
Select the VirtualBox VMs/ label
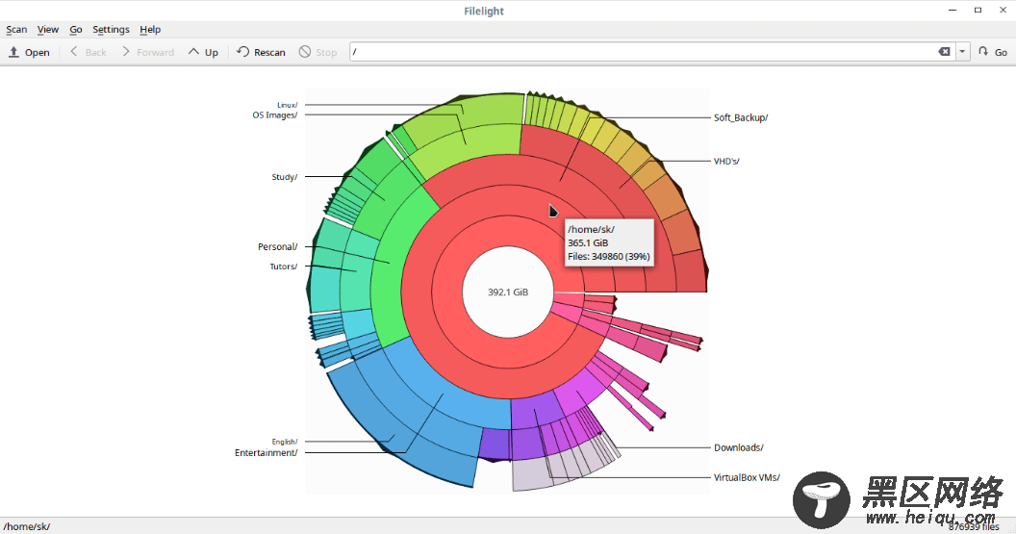747,477
